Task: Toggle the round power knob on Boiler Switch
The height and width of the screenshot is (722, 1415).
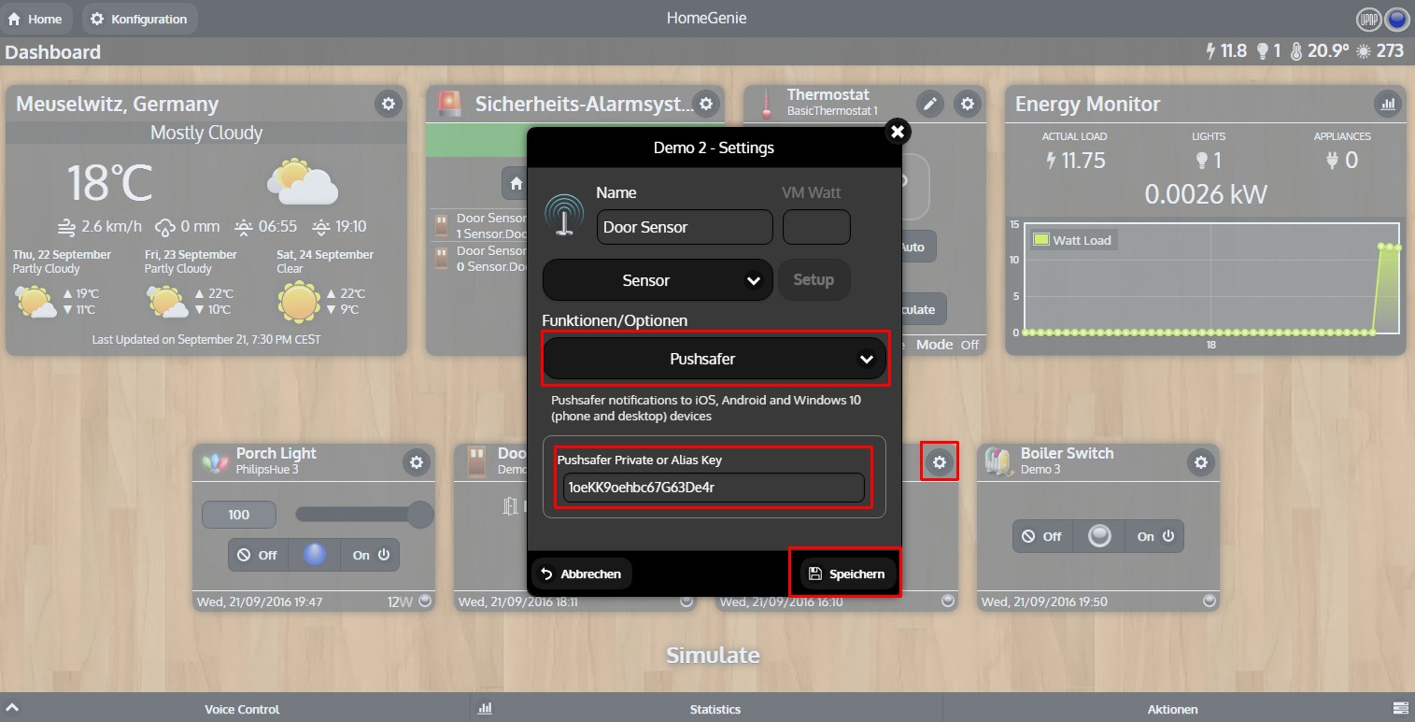Action: pos(1099,536)
